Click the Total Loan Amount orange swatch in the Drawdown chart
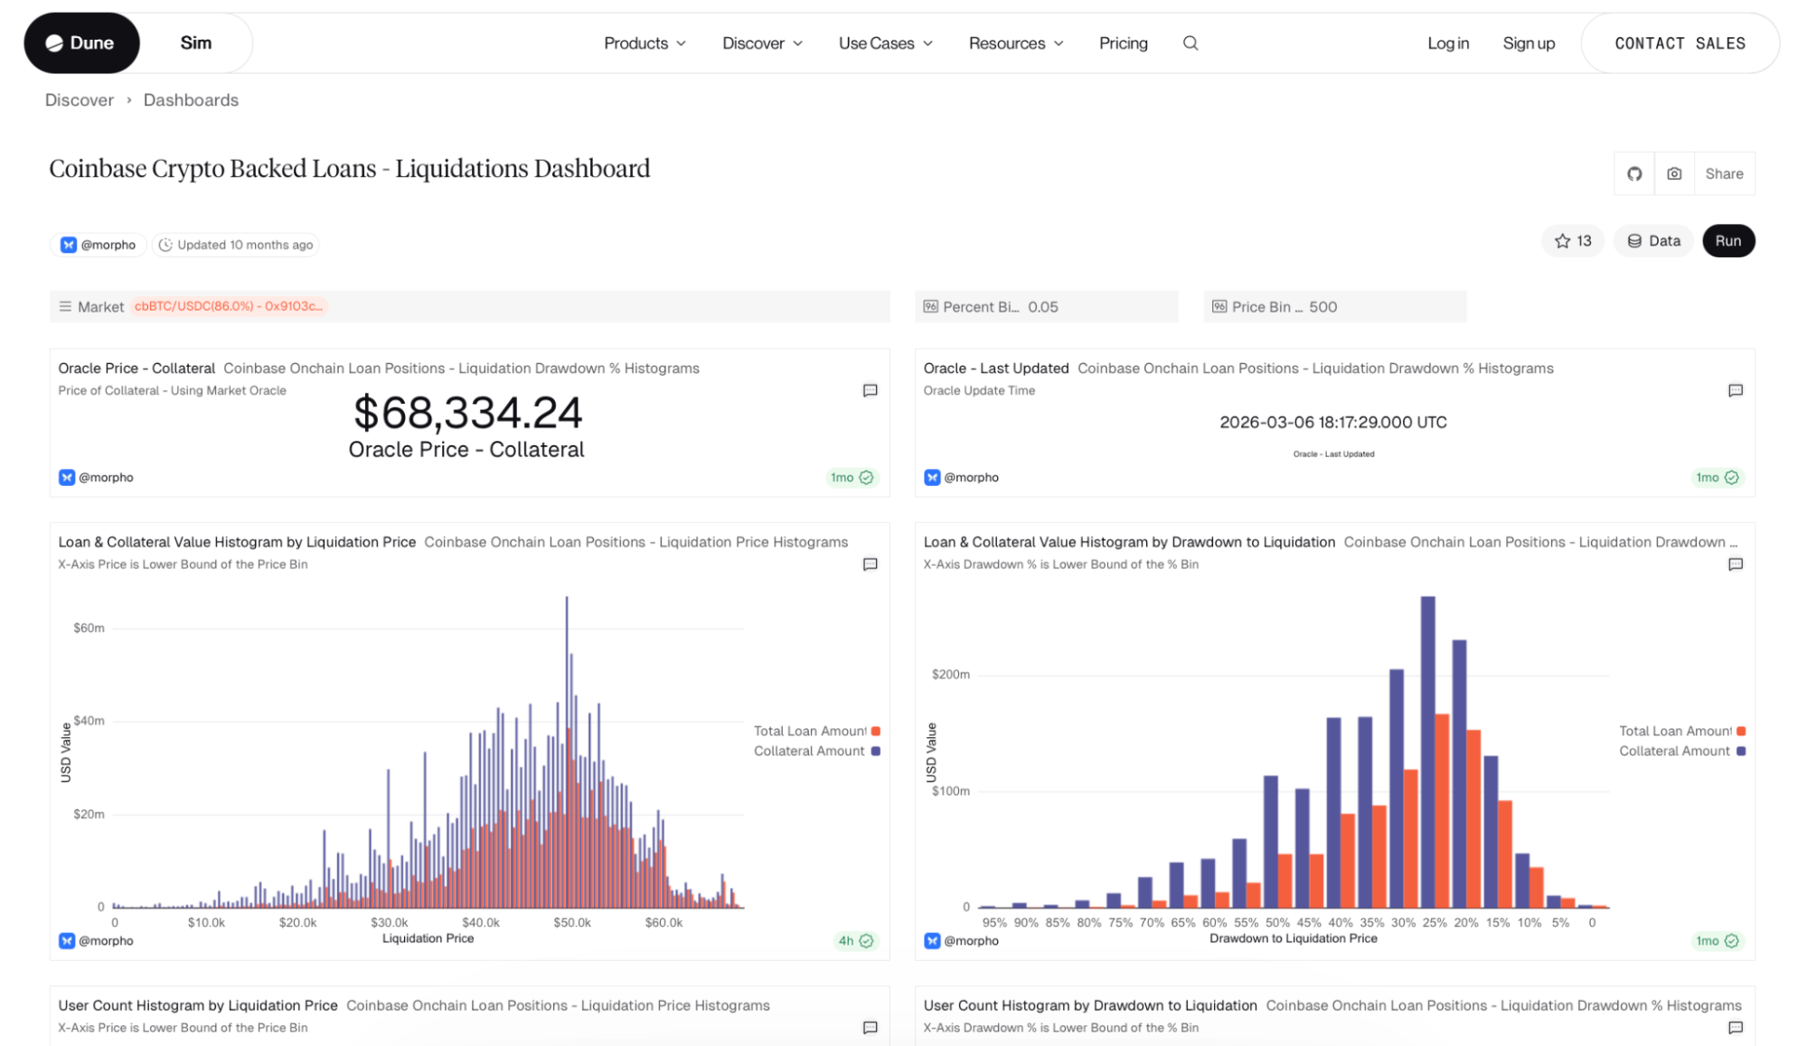Image resolution: width=1807 pixels, height=1046 pixels. (x=1741, y=731)
